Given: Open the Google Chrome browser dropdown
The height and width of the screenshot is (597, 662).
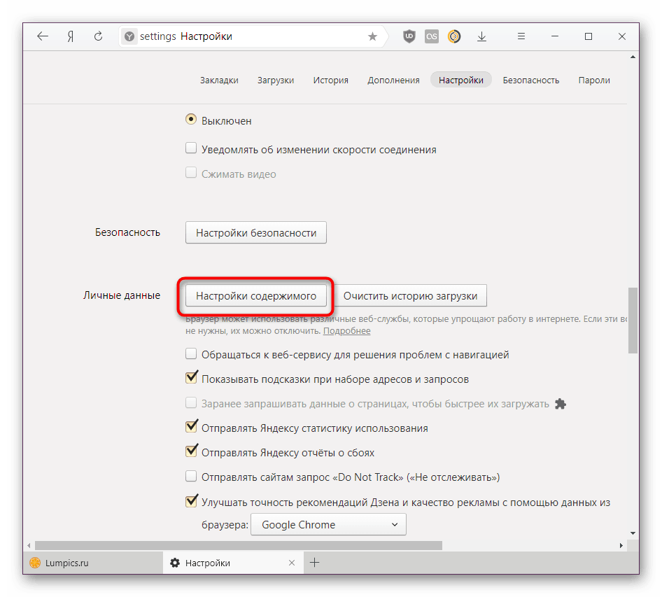Looking at the screenshot, I should [328, 524].
